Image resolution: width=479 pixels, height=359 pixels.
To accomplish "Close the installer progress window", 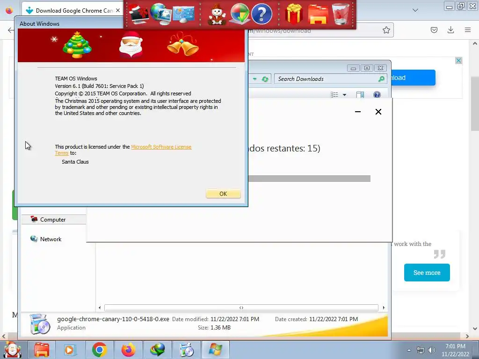I will tap(378, 112).
